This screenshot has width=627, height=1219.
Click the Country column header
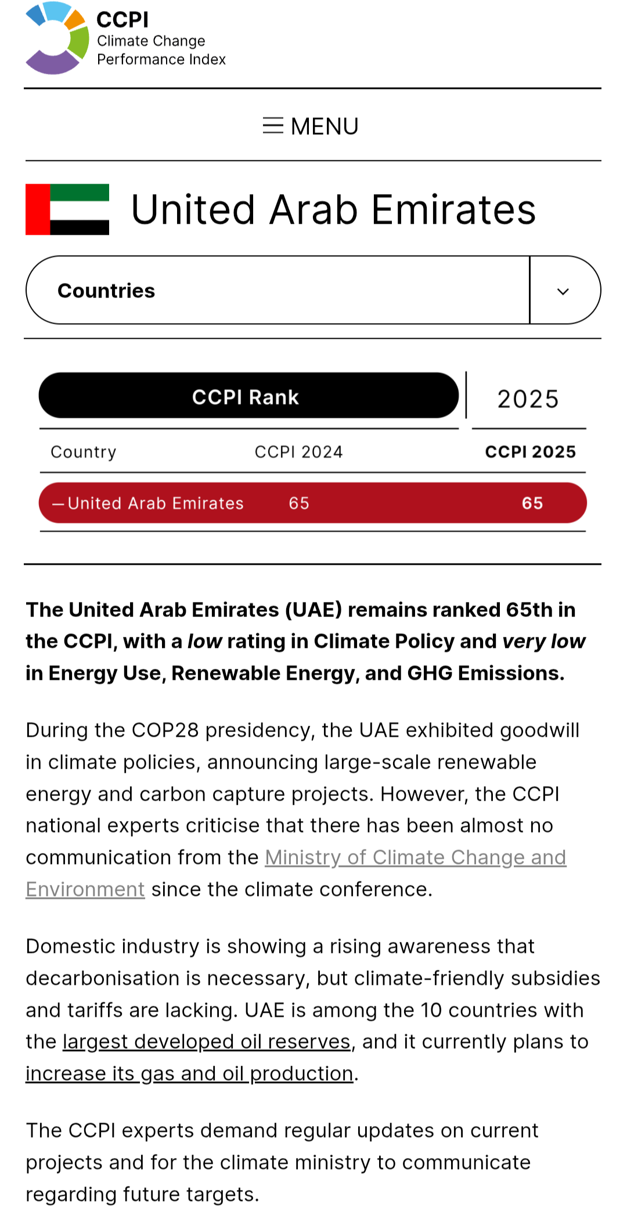pyautogui.click(x=84, y=452)
